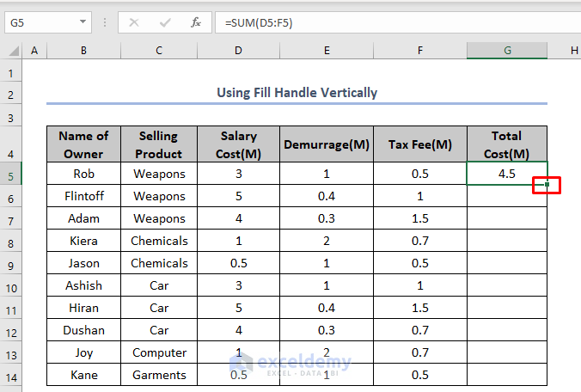
Task: Click title 'Using Fill Handle Vertically'
Action: tap(297, 93)
